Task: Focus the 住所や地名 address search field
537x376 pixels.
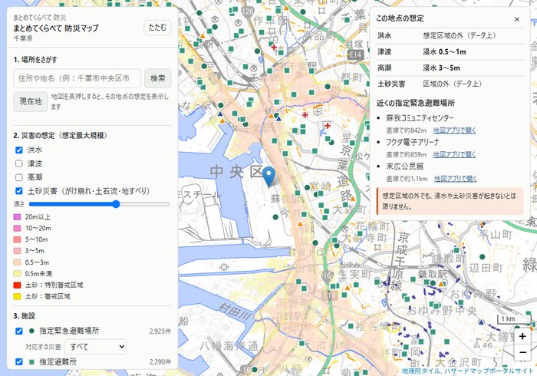Action: tap(77, 78)
